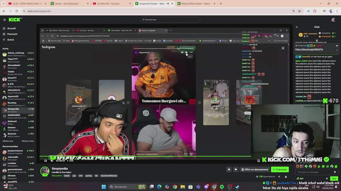The height and width of the screenshot is (191, 341).
Task: Click the Simplymilia channel avatar
Action: [x=45, y=171]
